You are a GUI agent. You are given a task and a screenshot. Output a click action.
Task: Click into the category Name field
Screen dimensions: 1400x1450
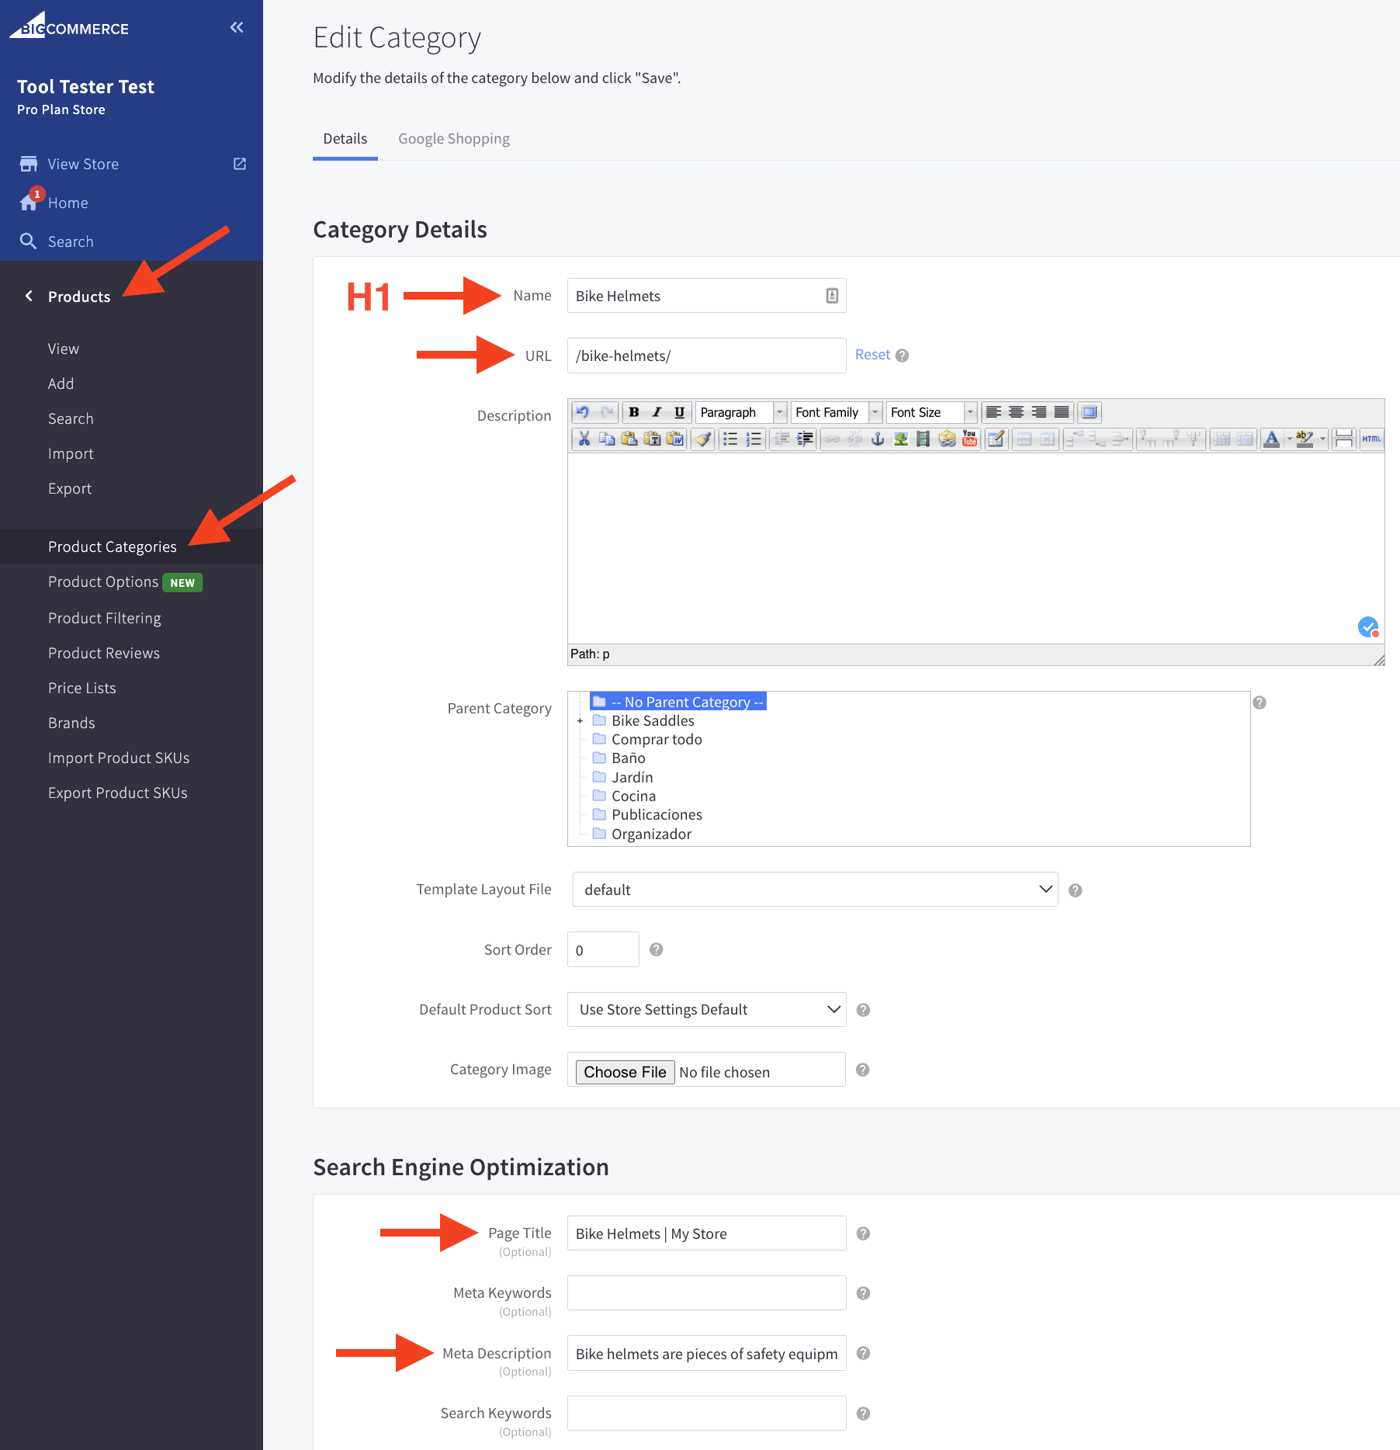pyautogui.click(x=706, y=296)
